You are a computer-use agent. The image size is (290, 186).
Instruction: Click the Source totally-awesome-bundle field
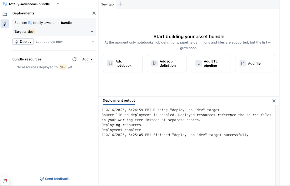[54, 23]
